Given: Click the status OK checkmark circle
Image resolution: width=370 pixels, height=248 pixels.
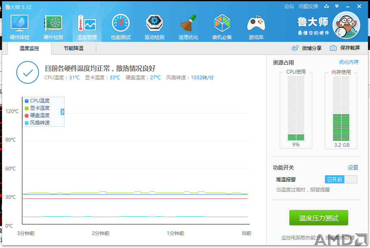Looking at the screenshot, I should tap(28, 72).
